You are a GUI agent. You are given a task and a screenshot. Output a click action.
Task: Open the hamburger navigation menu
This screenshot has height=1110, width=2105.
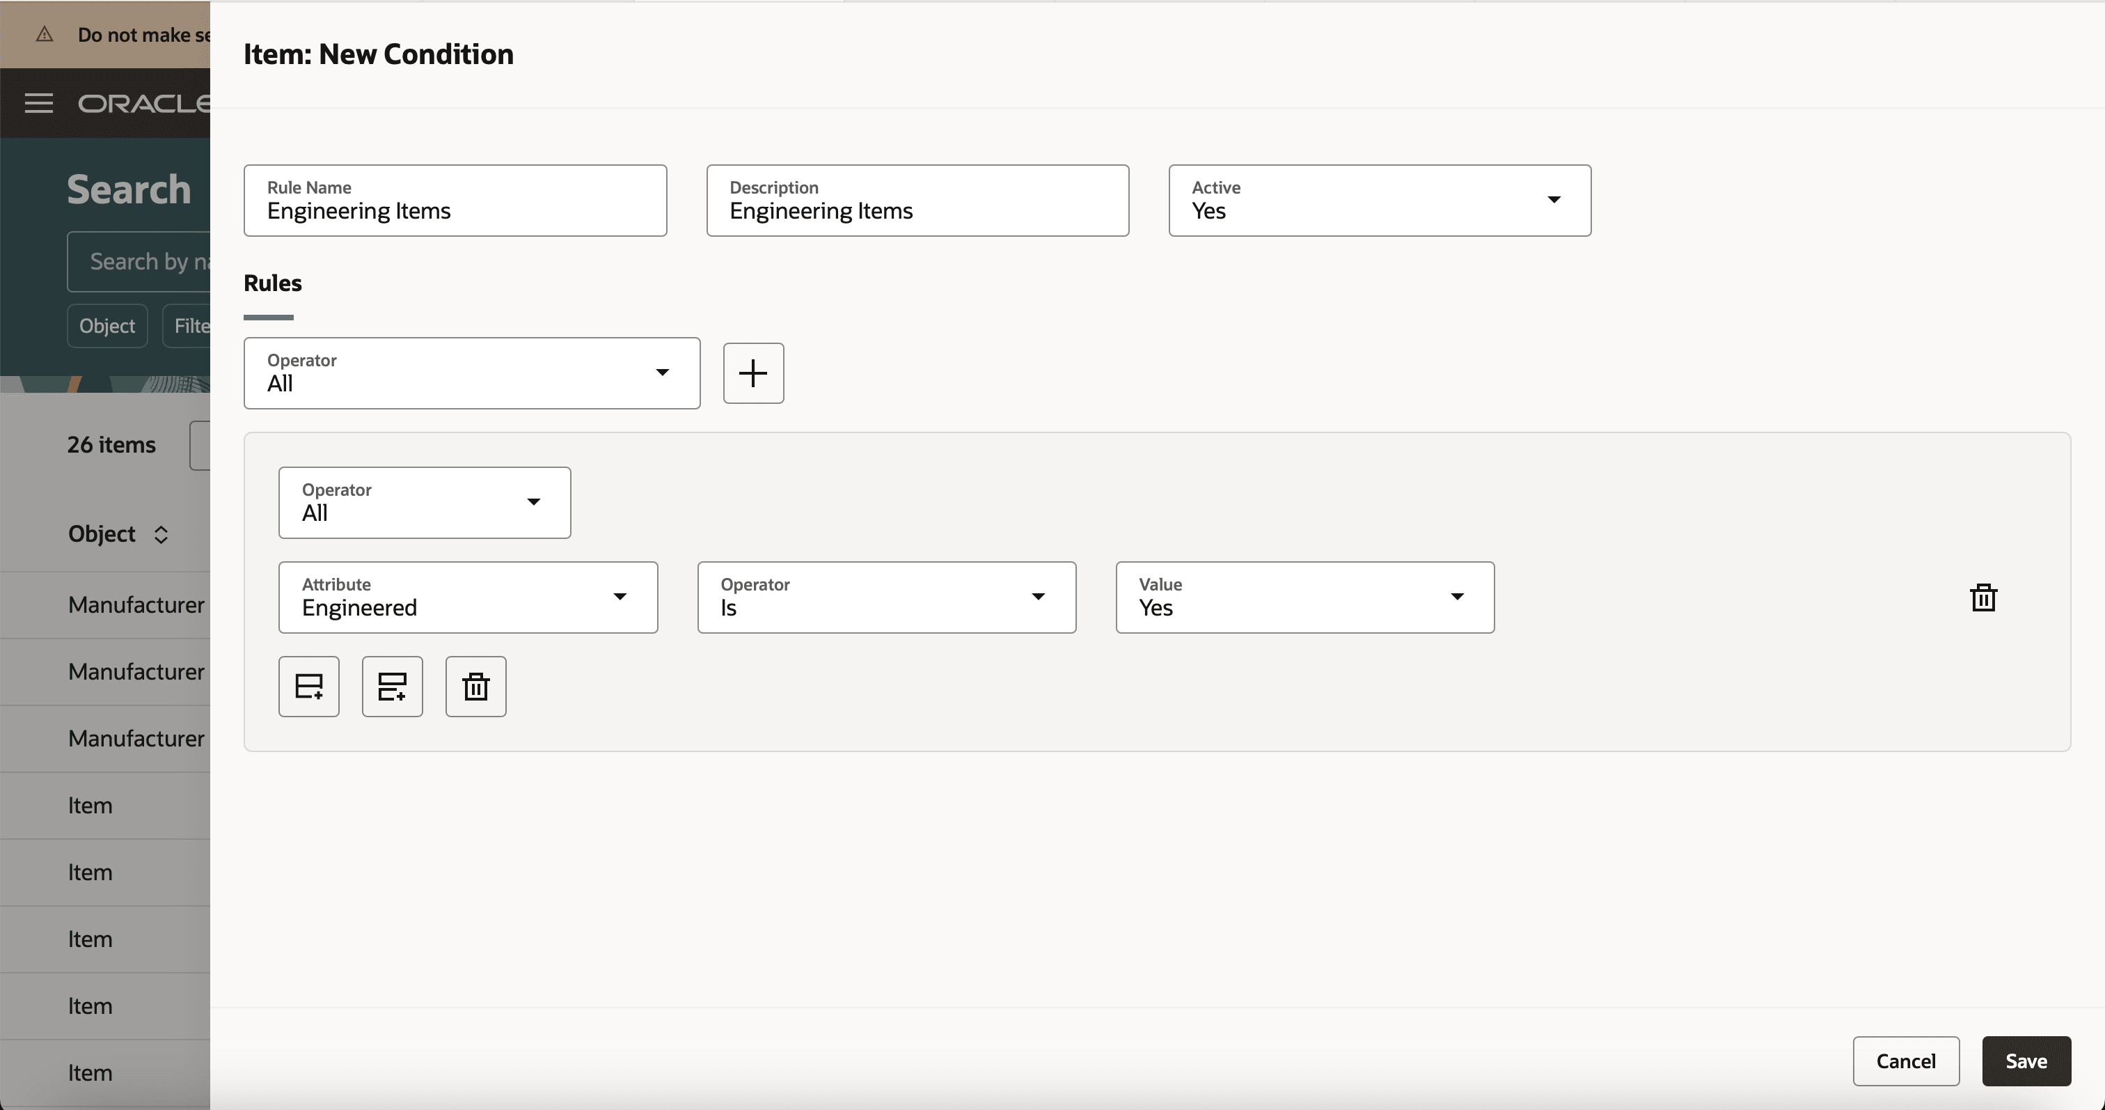tap(38, 103)
